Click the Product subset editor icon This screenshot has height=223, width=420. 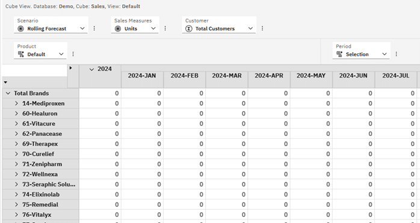[x=20, y=54]
